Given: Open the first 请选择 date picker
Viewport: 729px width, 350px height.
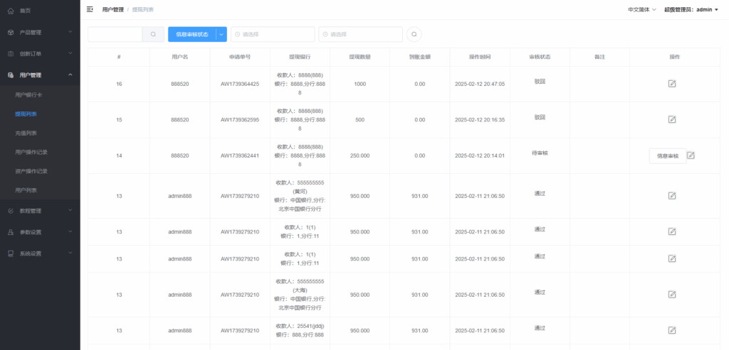Looking at the screenshot, I should click(x=273, y=34).
